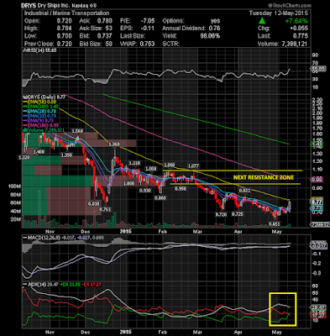Click the Last Size label
Image resolution: width=330 pixels, height=336 pixels.
pos(133,36)
